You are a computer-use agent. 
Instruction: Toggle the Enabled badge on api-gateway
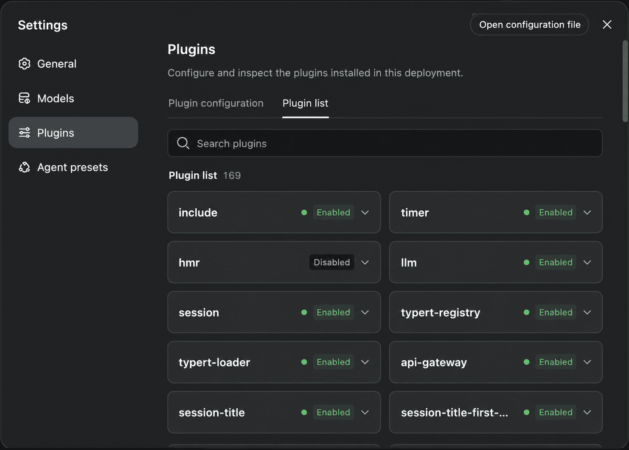556,362
